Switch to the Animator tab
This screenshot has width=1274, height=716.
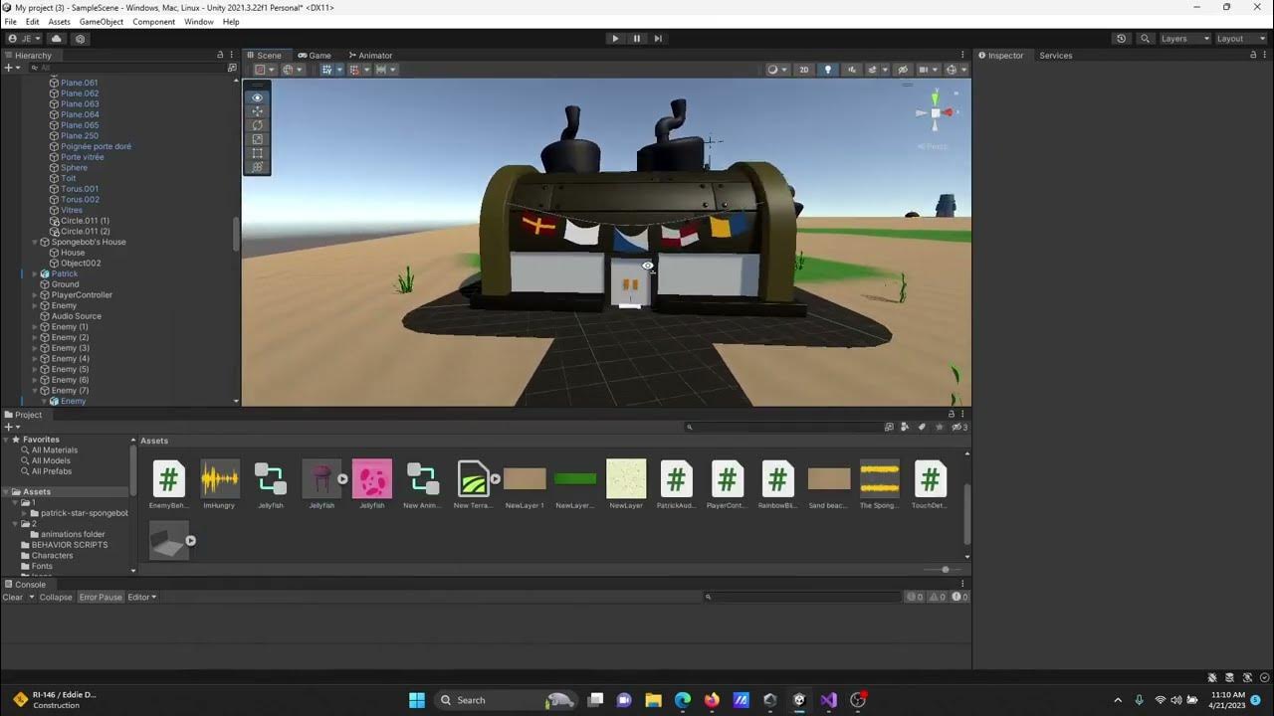point(370,56)
